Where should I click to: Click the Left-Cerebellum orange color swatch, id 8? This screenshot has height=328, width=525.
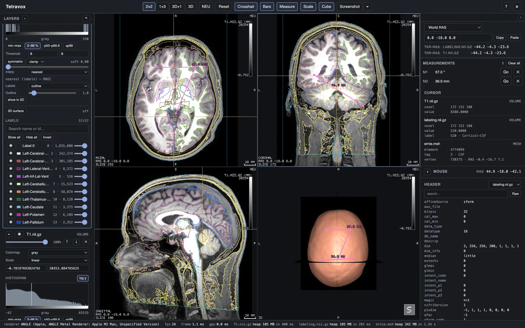coord(19,192)
